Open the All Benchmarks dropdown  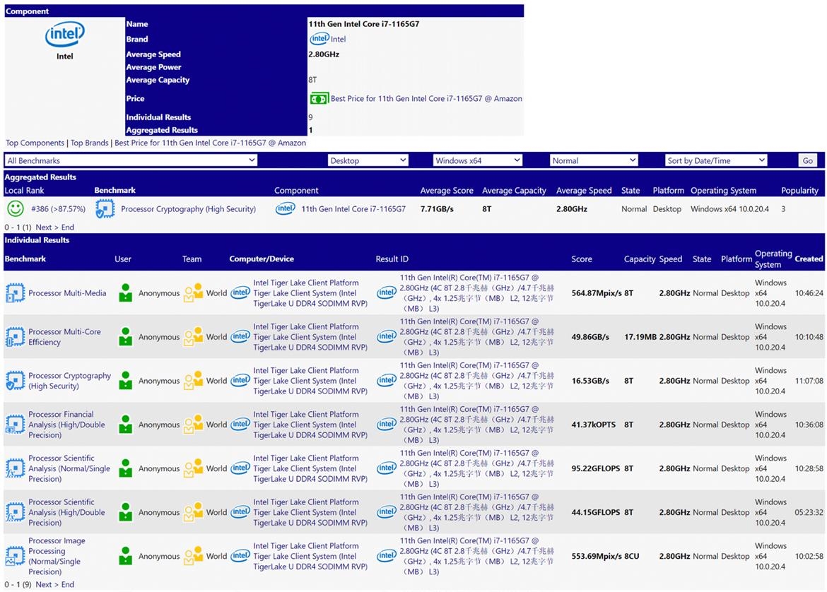click(131, 160)
